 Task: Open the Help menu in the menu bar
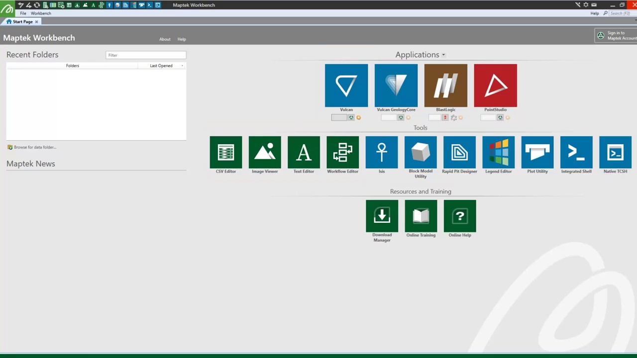[595, 13]
